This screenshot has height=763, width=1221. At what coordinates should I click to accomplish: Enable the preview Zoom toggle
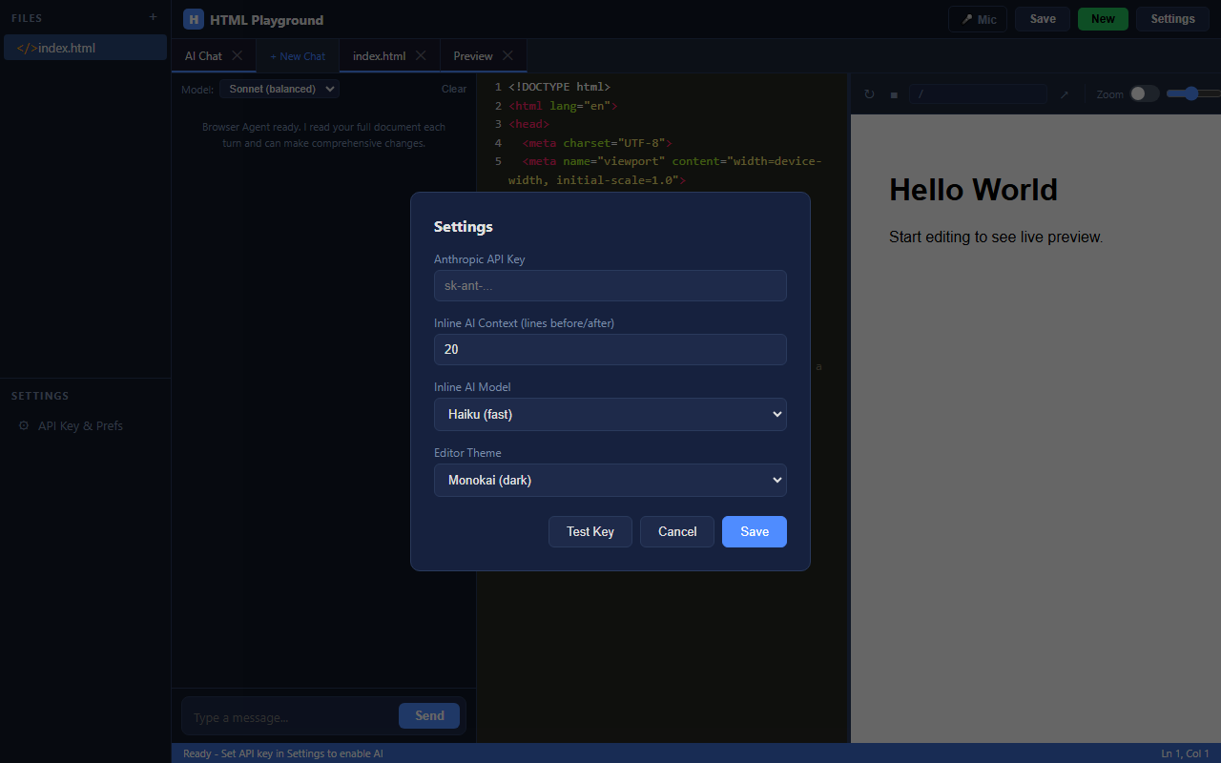tap(1141, 94)
